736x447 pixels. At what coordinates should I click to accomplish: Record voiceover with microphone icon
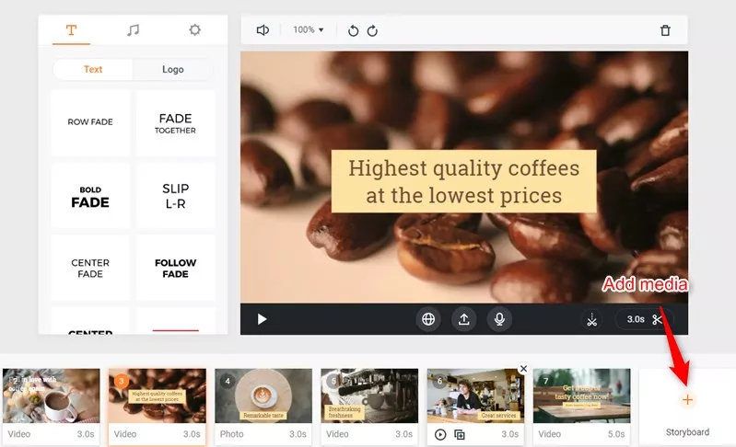click(x=499, y=319)
